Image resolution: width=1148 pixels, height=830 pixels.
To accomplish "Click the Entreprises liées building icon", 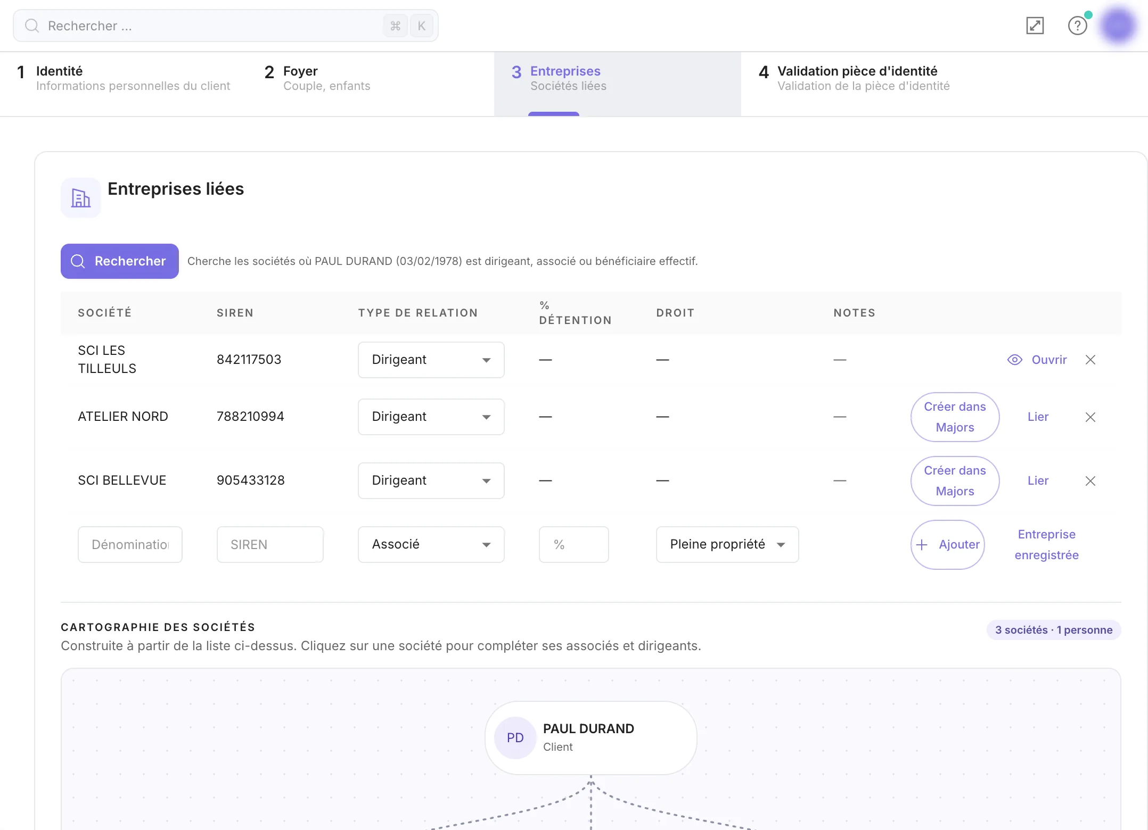I will (81, 198).
